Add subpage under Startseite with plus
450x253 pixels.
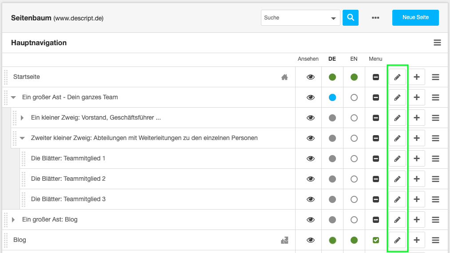click(x=417, y=77)
